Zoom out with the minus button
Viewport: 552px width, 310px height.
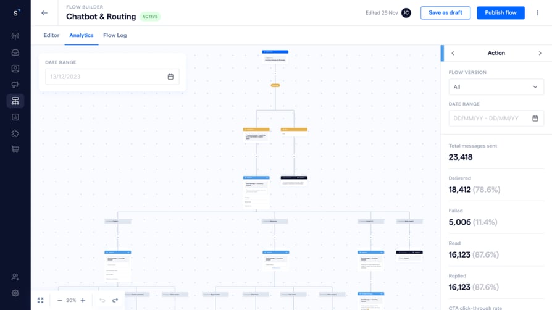[x=59, y=300]
